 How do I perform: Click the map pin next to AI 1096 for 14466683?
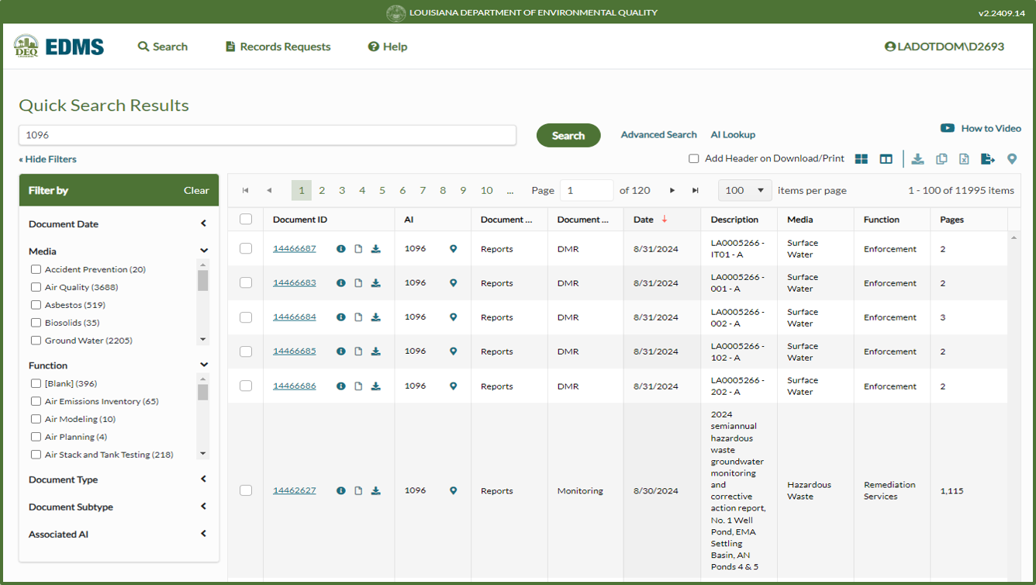[454, 282]
